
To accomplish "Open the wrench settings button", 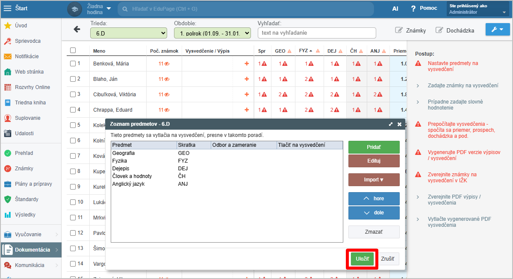I will (497, 30).
